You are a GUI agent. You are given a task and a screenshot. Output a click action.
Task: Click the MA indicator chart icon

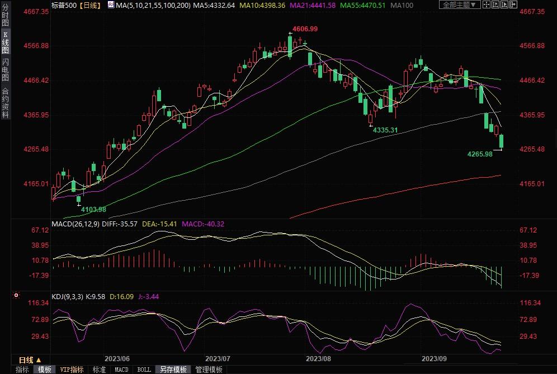click(111, 4)
